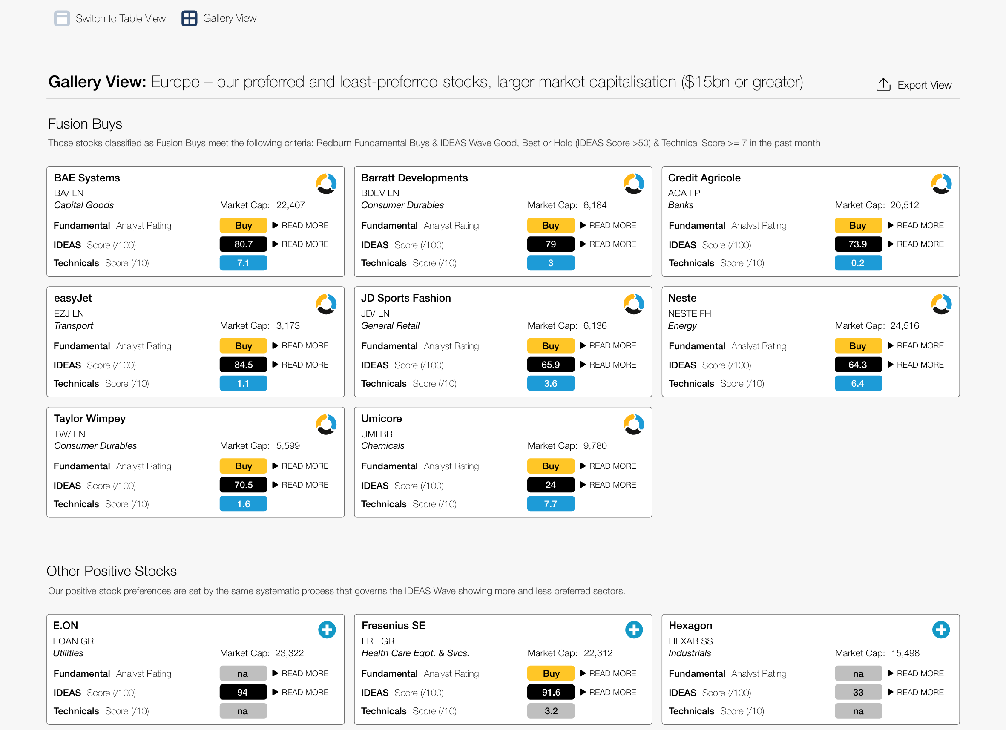Click the Fusion ring icon on Barratt Developments card
1006x730 pixels.
pos(634,184)
